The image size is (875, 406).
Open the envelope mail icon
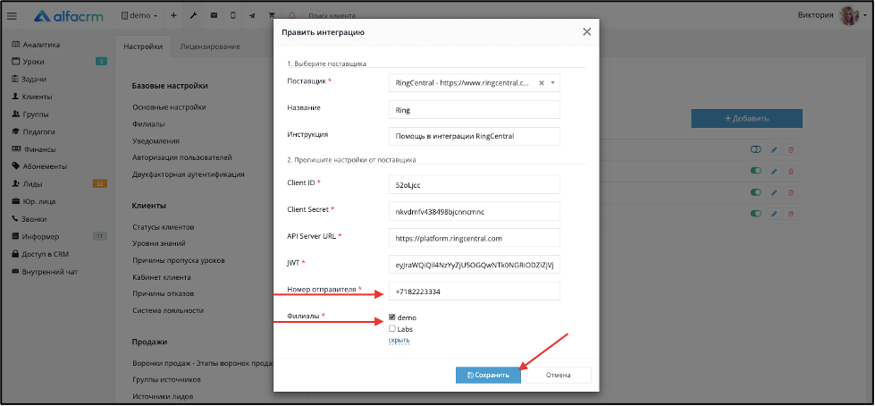[214, 15]
